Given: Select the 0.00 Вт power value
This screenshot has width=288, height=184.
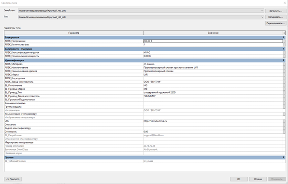Looking at the screenshot, I should 213,56.
